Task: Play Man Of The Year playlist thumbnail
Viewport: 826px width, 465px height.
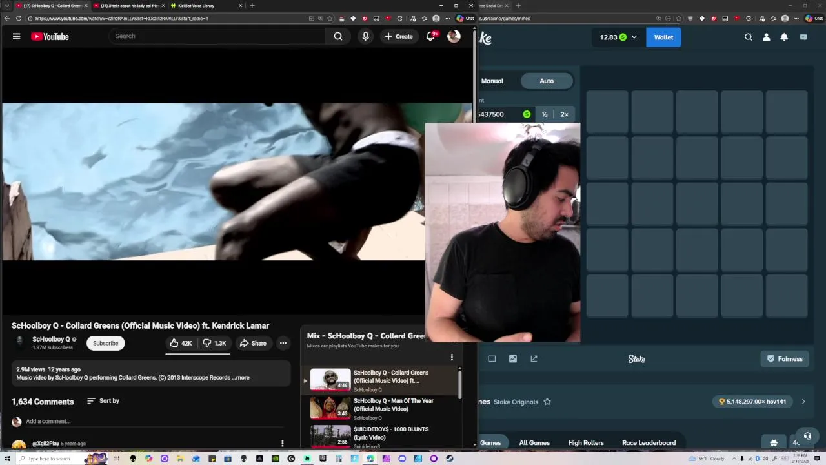Action: pos(330,408)
